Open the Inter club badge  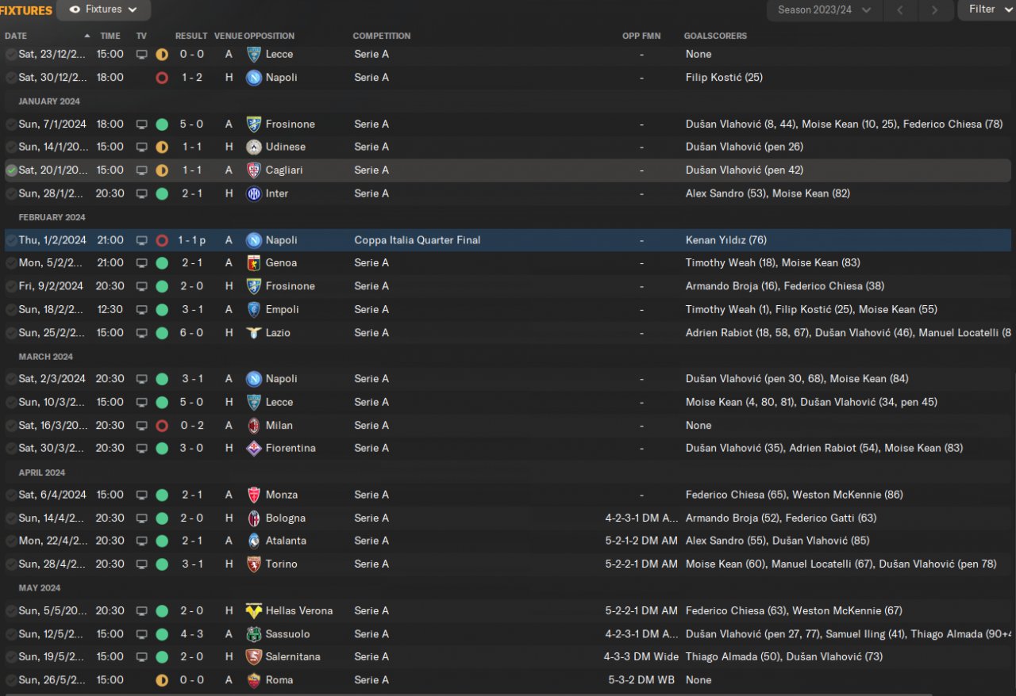click(x=254, y=193)
